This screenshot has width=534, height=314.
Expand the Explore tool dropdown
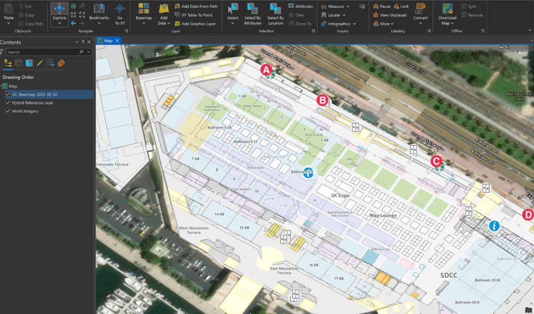pyautogui.click(x=59, y=23)
